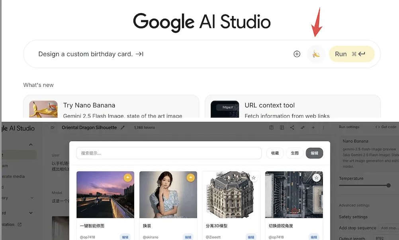Select the 收藏 filter tab

[x=275, y=153]
